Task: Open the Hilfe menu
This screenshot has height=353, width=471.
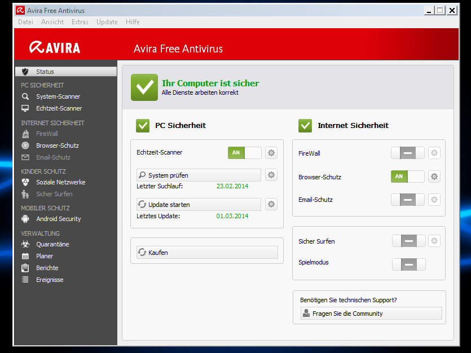Action: click(133, 22)
